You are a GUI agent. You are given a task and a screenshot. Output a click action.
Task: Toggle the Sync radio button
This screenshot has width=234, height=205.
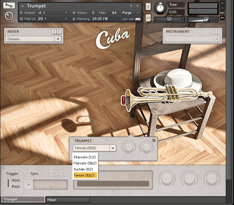click(x=26, y=174)
